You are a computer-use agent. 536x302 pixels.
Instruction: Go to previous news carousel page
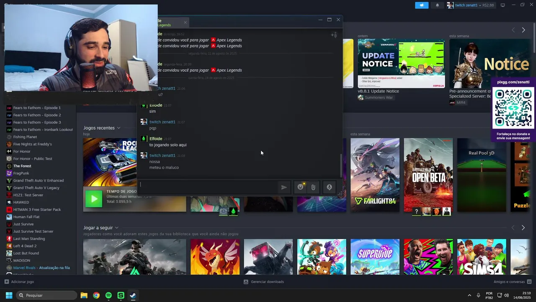513,30
